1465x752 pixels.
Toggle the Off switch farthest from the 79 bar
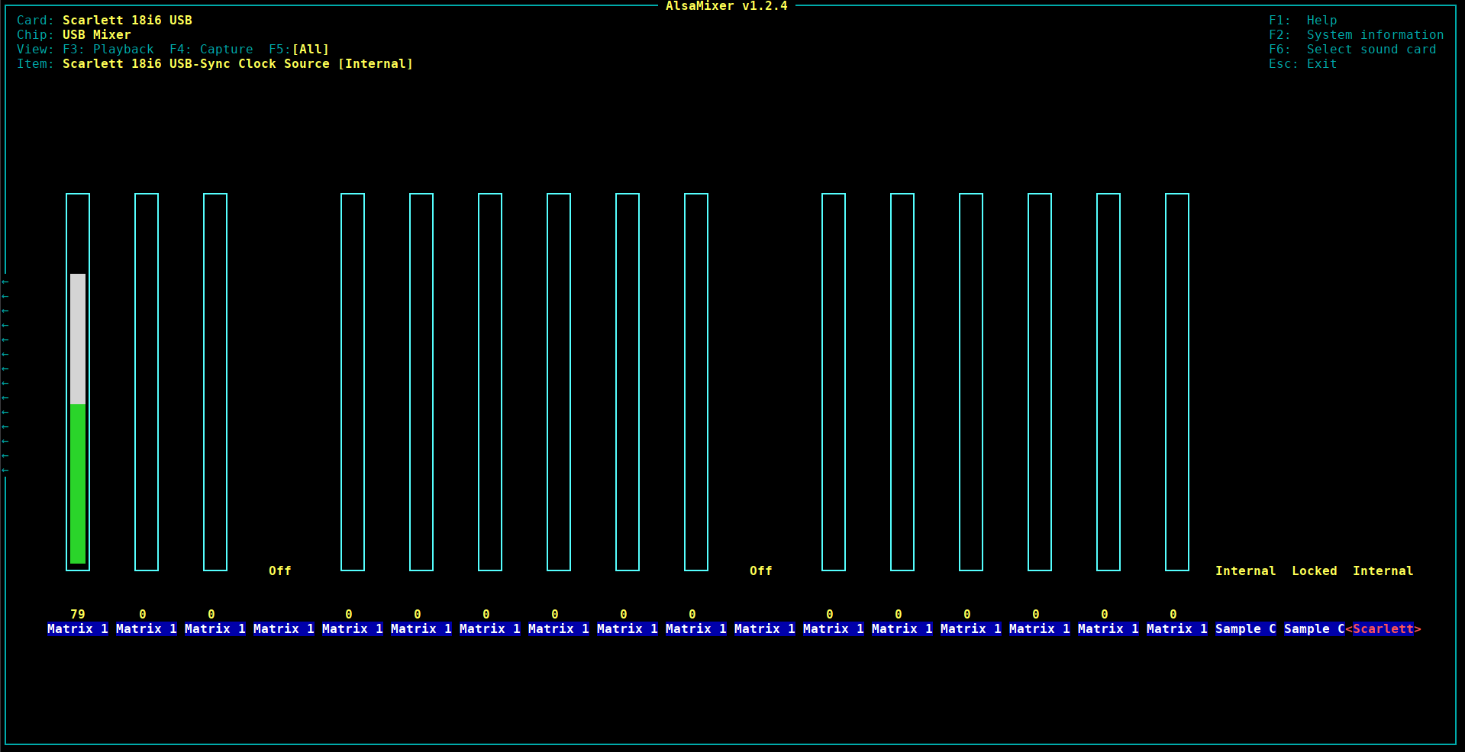[x=761, y=571]
